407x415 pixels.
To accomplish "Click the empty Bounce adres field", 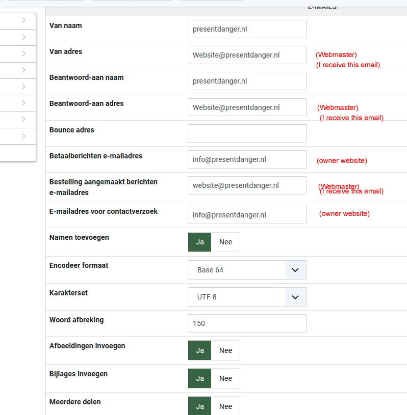I will click(247, 133).
